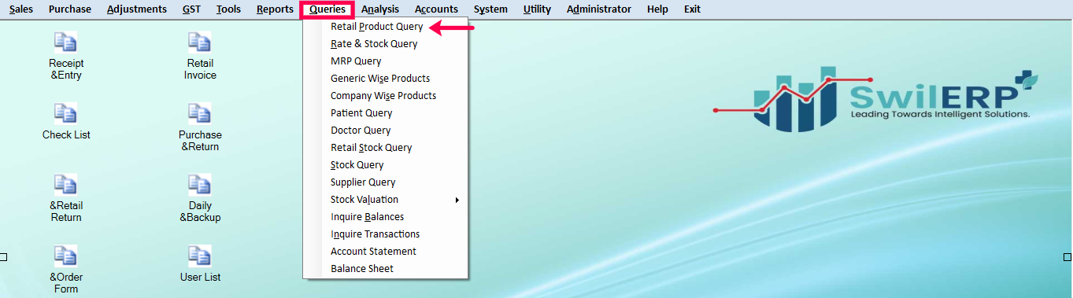Open the Tools menu

pos(228,9)
